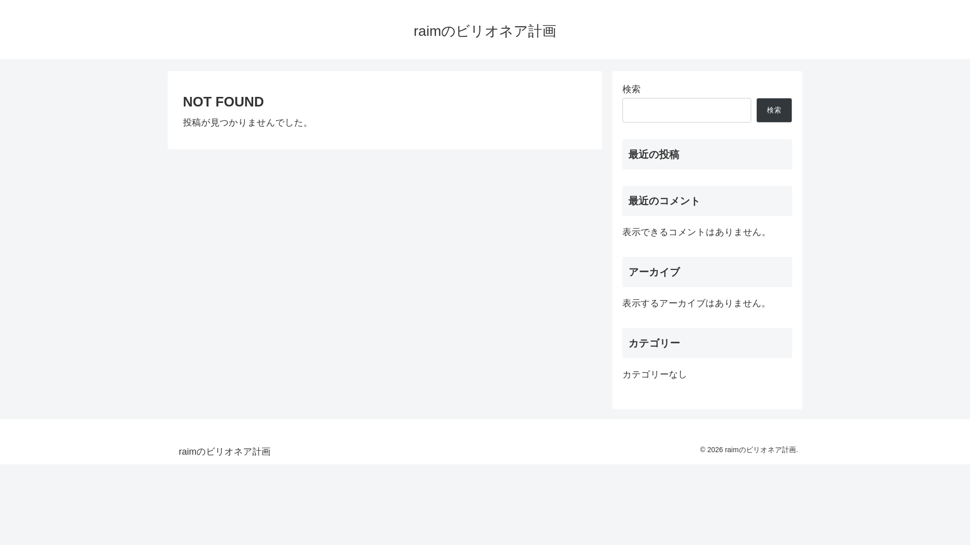Click the アーカイブ sidebar heading
970x545 pixels.
(707, 272)
